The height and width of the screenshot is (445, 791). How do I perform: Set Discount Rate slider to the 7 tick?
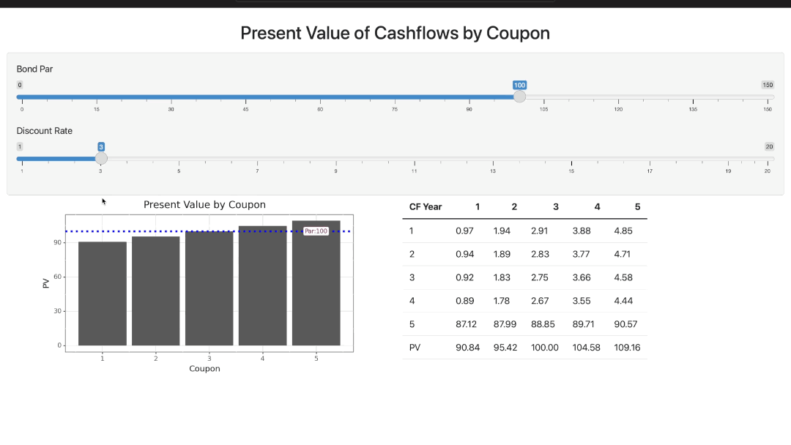[x=257, y=158]
